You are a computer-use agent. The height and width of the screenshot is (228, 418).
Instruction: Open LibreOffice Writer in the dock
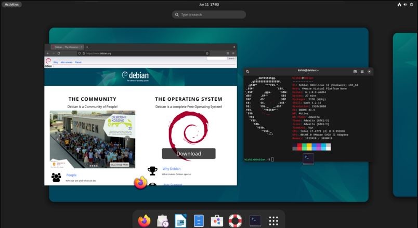(180, 221)
